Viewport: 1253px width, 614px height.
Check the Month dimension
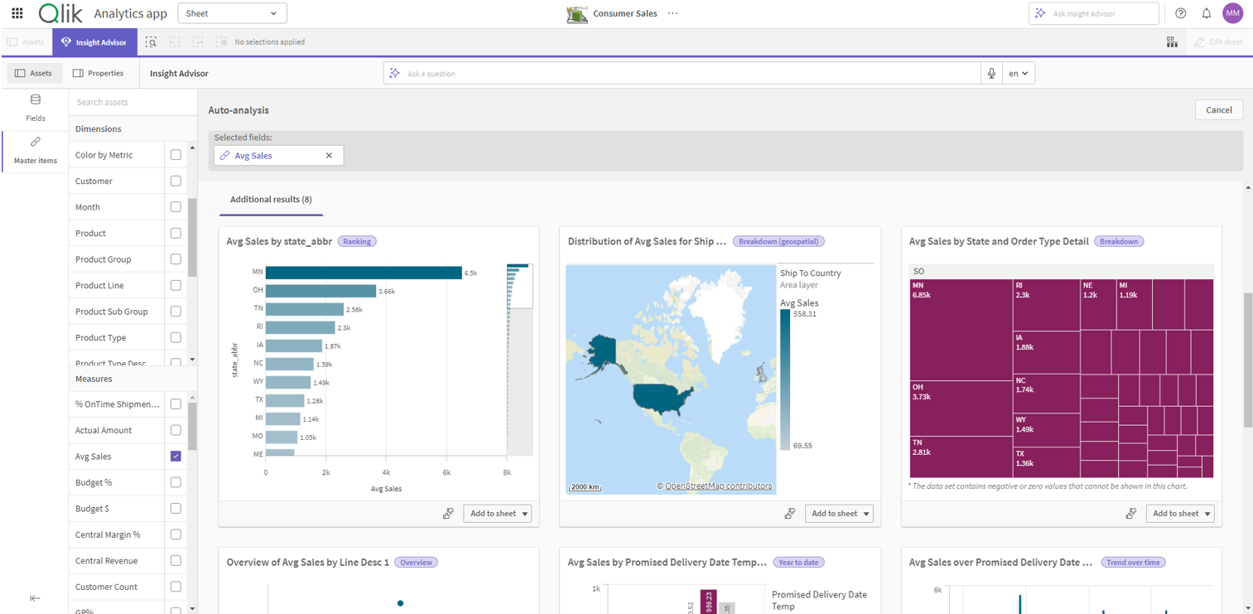[x=176, y=207]
